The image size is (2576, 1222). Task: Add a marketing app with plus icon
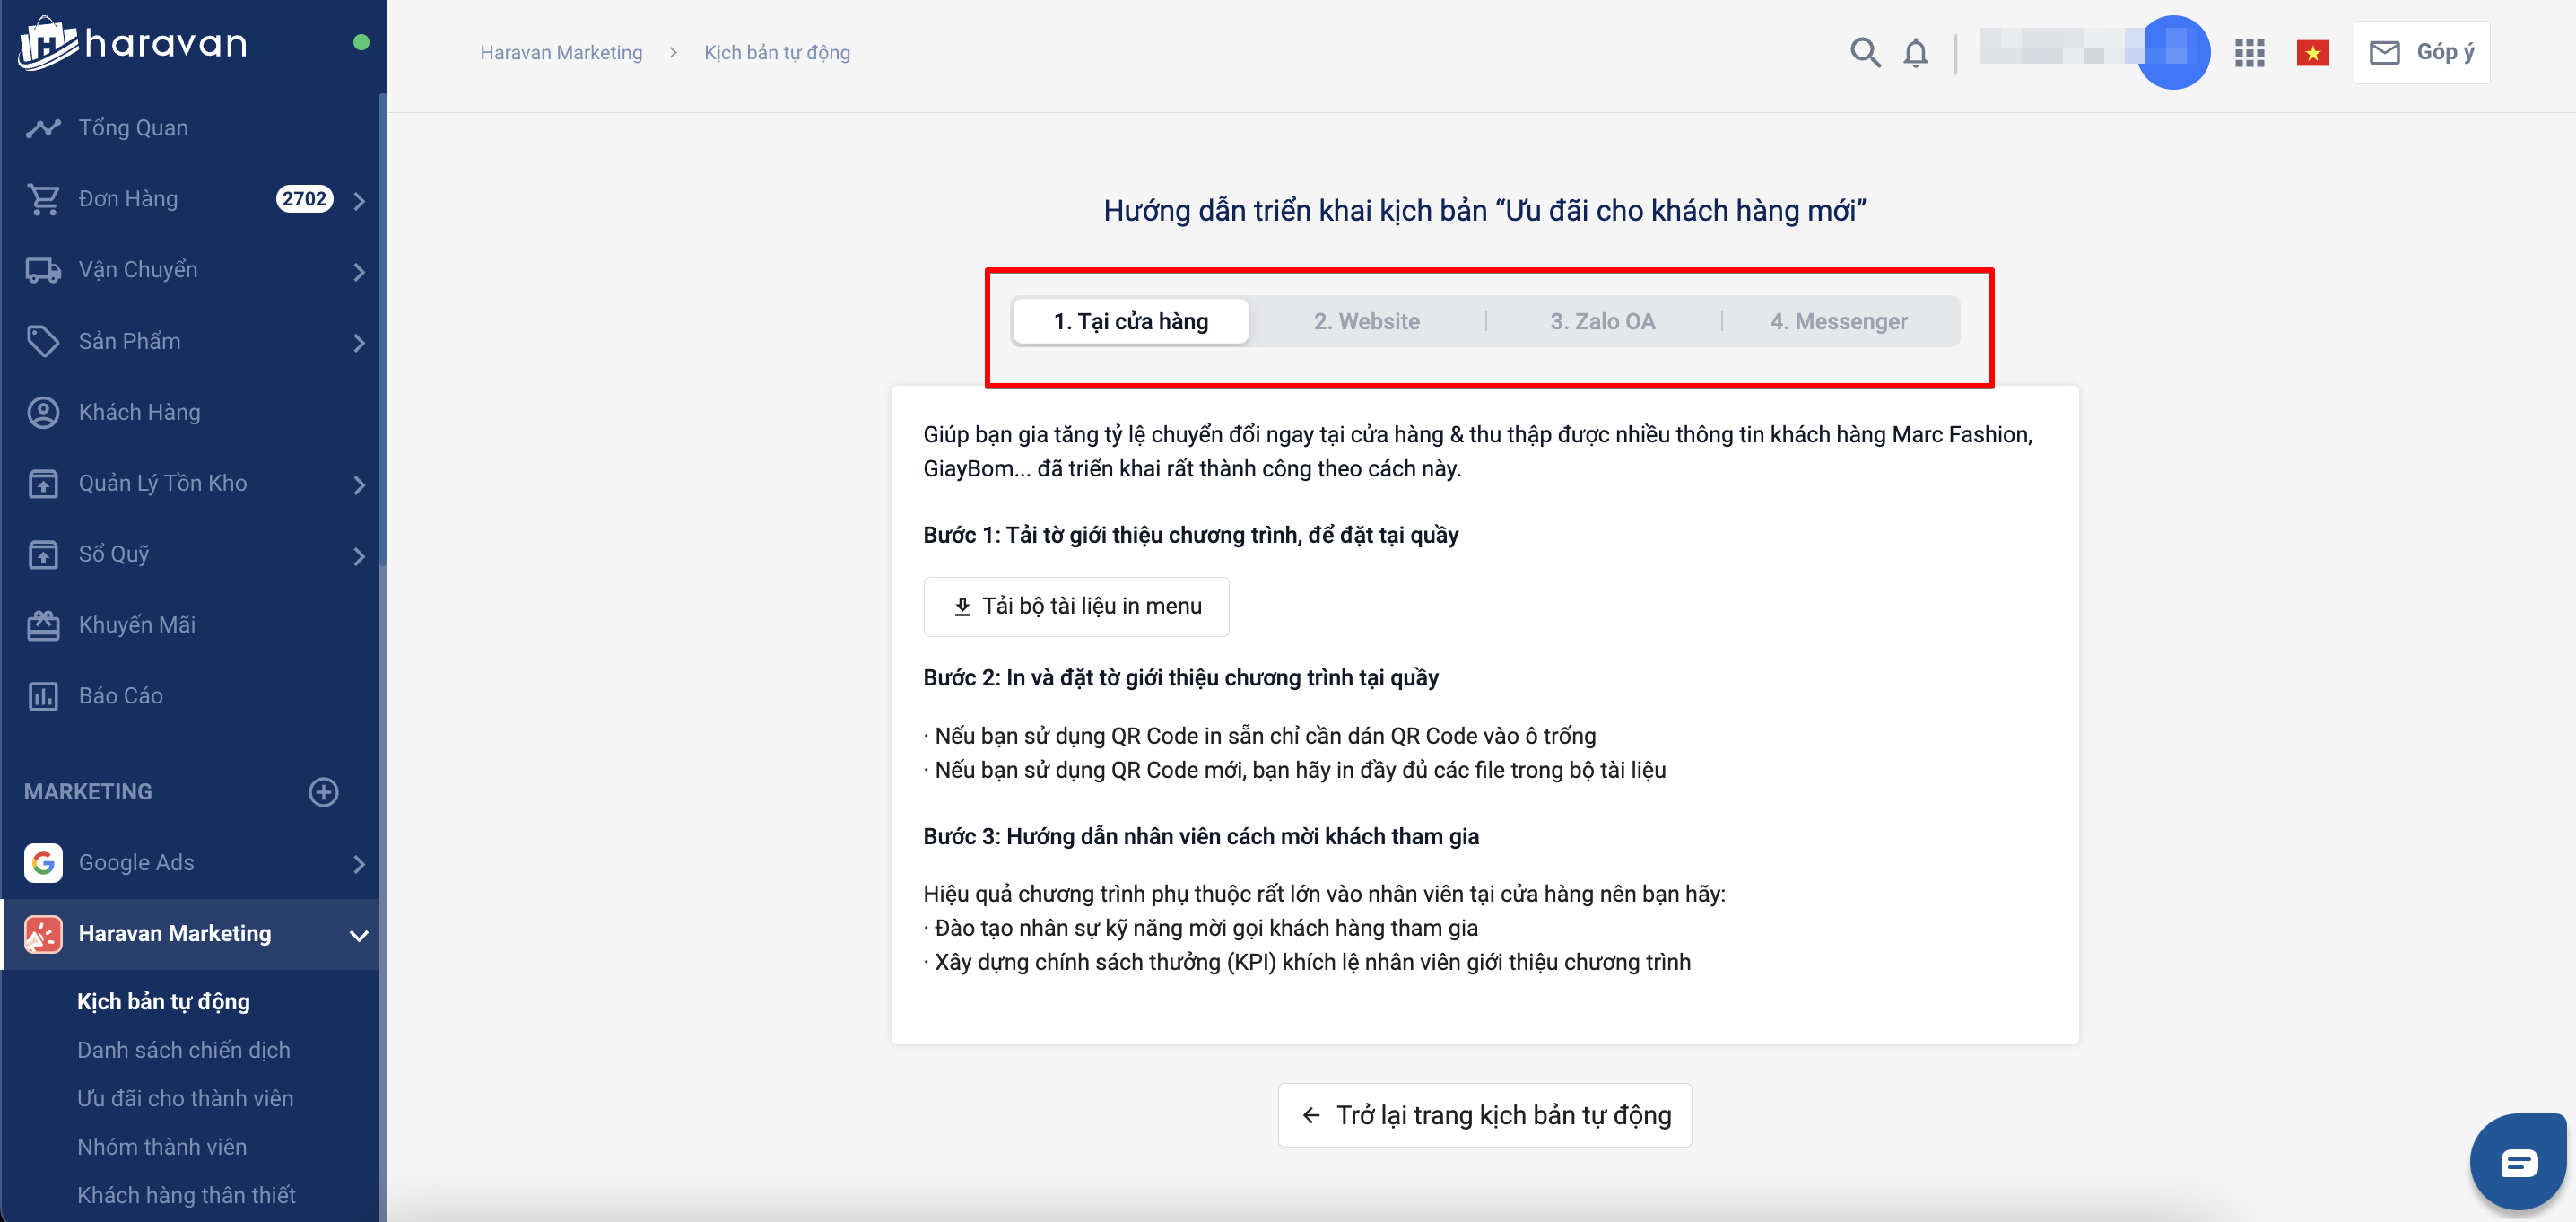pyautogui.click(x=323, y=792)
